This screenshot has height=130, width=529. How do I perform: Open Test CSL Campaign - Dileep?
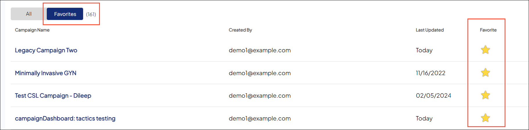pyautogui.click(x=53, y=96)
